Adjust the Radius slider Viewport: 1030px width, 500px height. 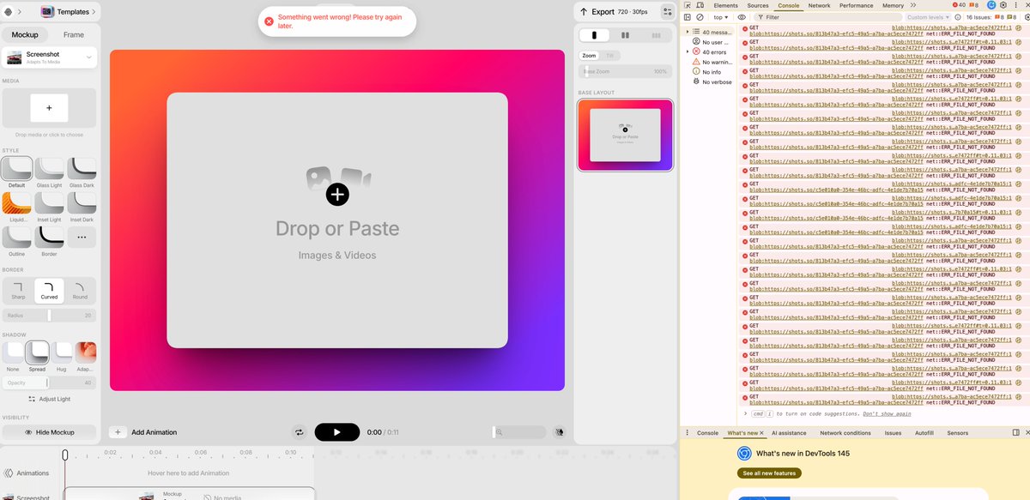click(x=49, y=315)
